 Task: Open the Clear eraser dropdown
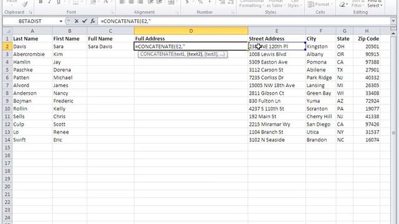(344, 4)
